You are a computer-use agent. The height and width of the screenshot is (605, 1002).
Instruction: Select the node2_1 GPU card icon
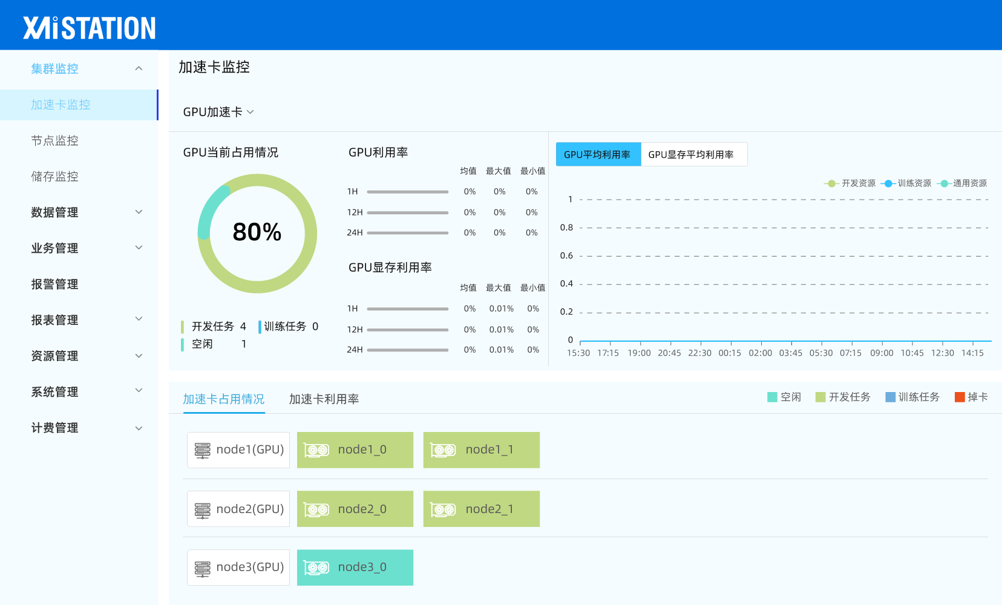(x=443, y=509)
